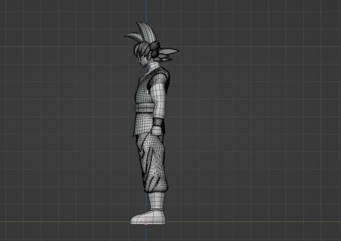Click the wristband on the character's arm
Viewport: 341px width, 241px height.
(x=158, y=122)
